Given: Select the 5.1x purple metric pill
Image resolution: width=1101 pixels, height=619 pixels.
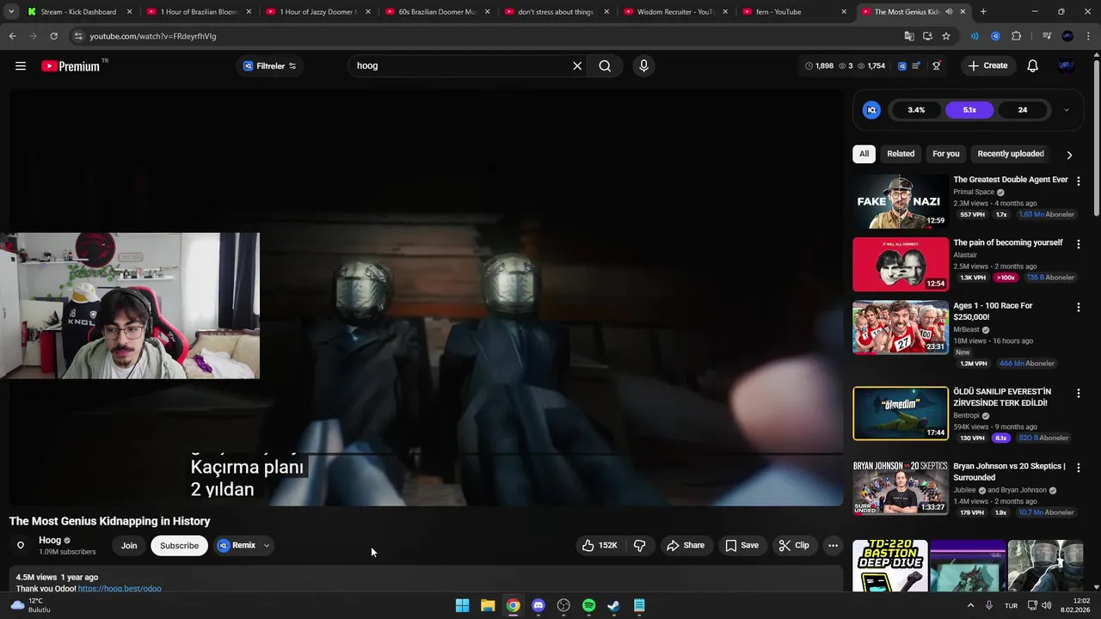Looking at the screenshot, I should point(969,110).
